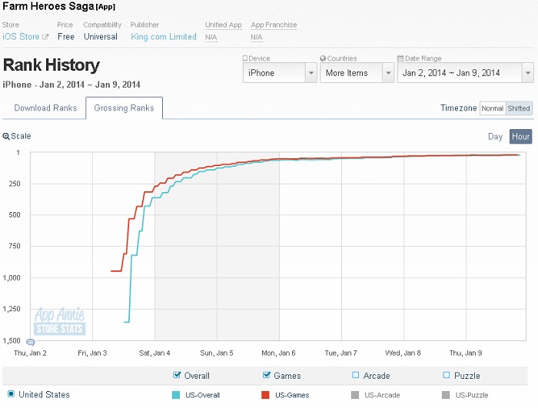Click the Sat, Jan 4 axis label
Viewport: 538px width, 408px height.
tap(154, 353)
